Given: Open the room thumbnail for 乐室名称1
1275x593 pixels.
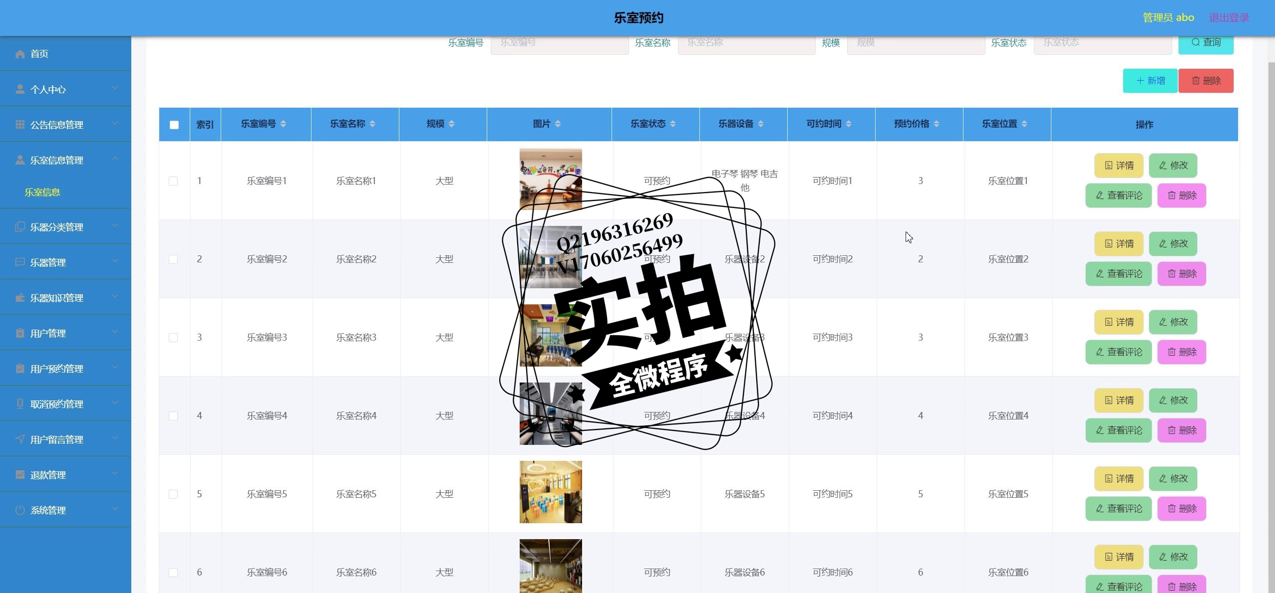Looking at the screenshot, I should (551, 179).
